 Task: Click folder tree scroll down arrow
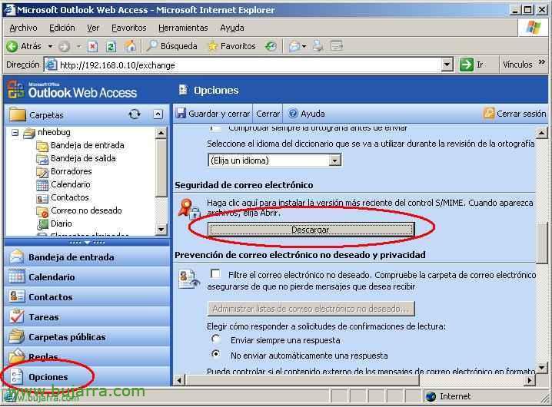161,230
